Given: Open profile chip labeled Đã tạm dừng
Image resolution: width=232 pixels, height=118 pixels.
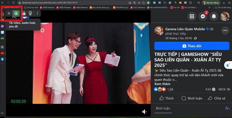Looking at the screenshot, I should 211,3.
